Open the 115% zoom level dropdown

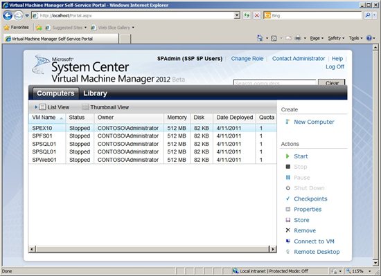(x=370, y=271)
